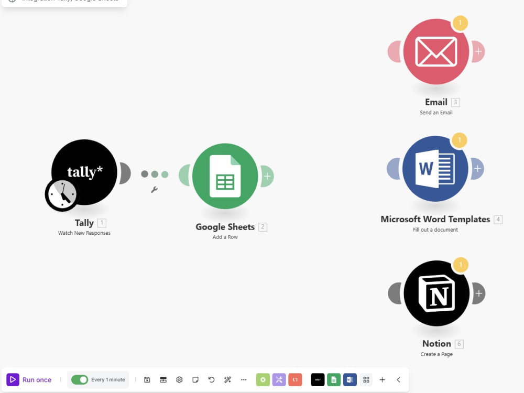The image size is (524, 393).
Task: Click the Notion module label
Action: pyautogui.click(x=436, y=344)
